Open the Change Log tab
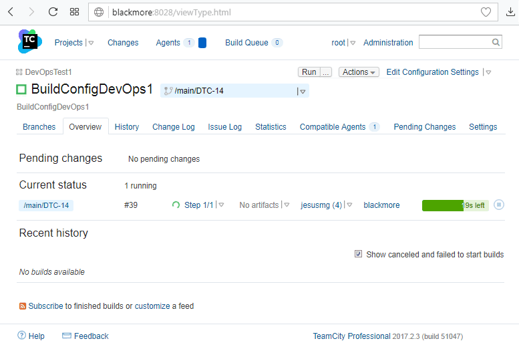 pyautogui.click(x=174, y=127)
